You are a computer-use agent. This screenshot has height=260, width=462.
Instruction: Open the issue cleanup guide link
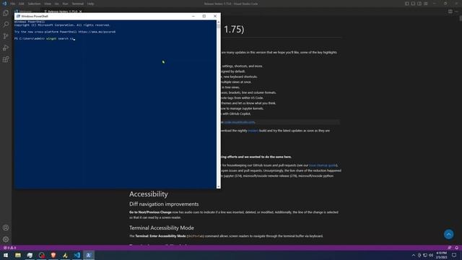[x=323, y=165]
